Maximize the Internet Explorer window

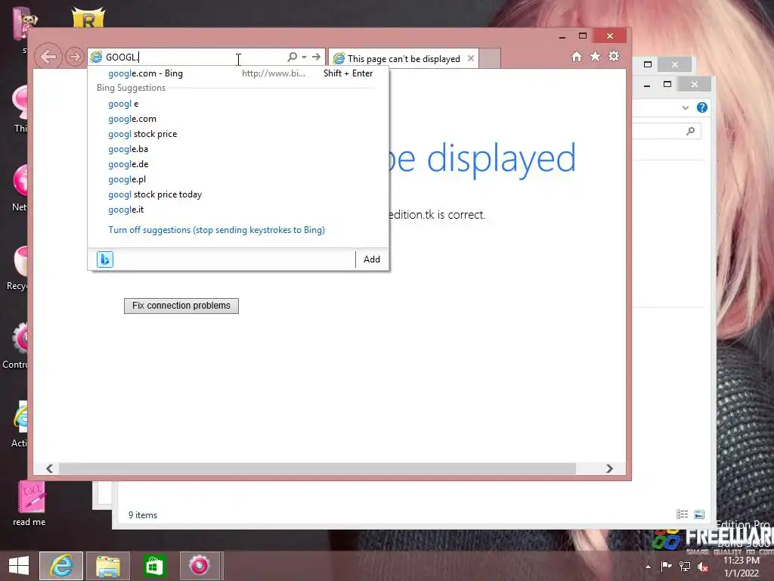(583, 36)
